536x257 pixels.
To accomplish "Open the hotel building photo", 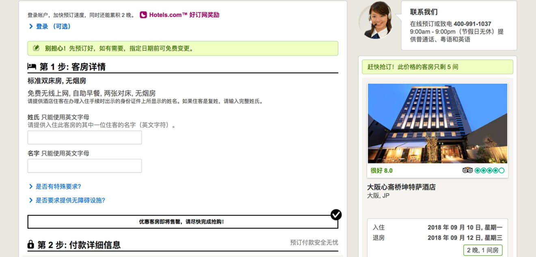I will pos(437,123).
